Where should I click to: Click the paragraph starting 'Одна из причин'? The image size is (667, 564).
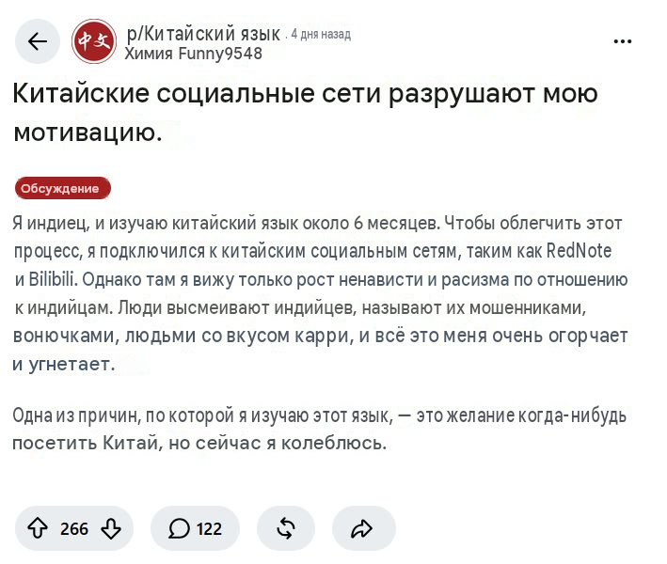[319, 430]
